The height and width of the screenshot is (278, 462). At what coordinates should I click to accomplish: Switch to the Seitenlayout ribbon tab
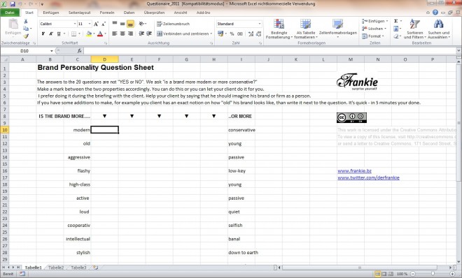tap(80, 13)
